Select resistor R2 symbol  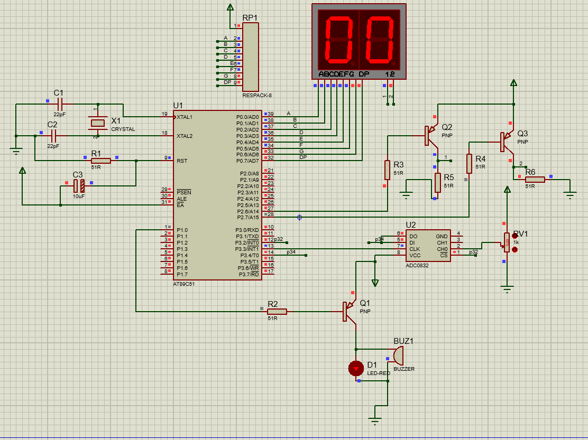(277, 312)
